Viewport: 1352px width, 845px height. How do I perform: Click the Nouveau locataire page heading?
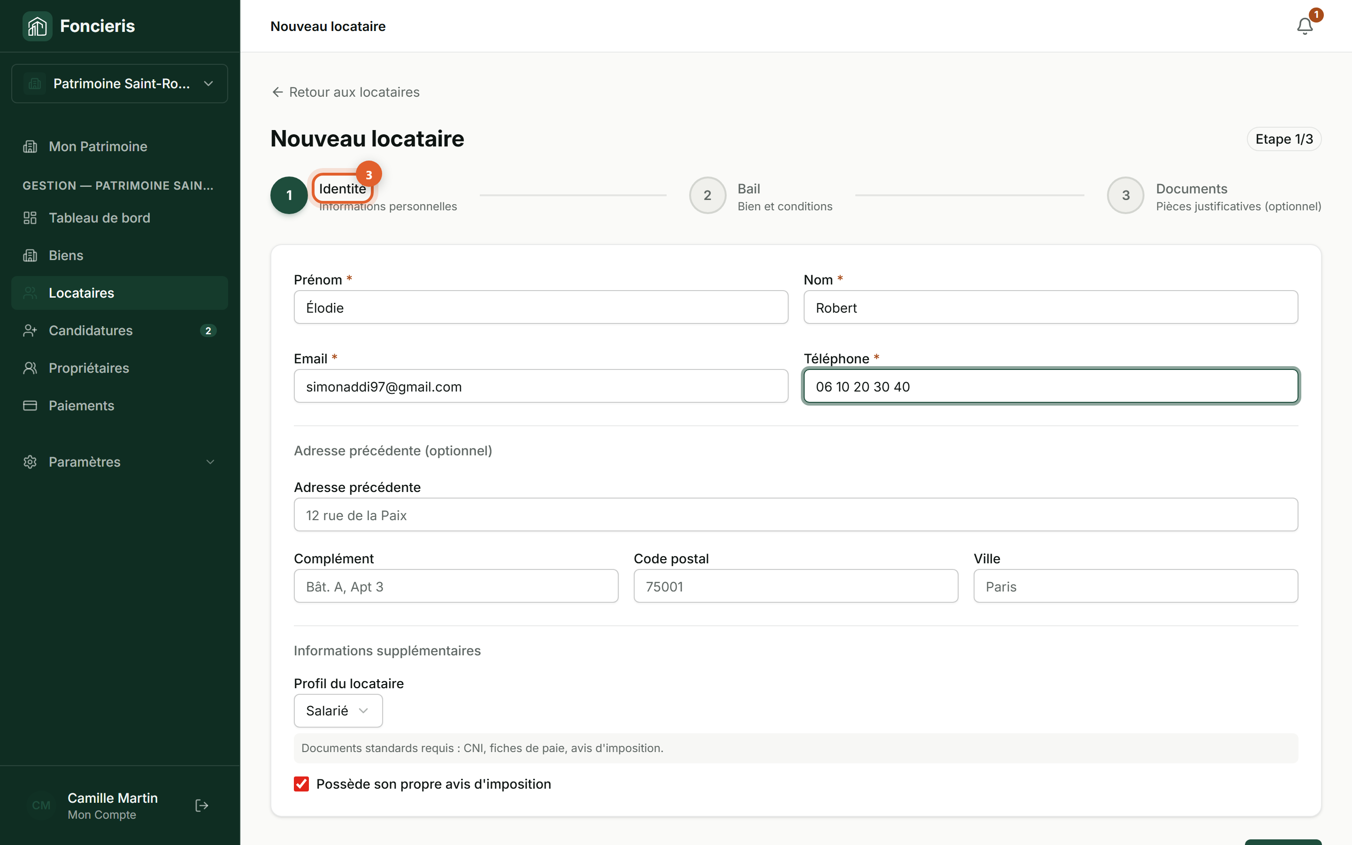367,138
